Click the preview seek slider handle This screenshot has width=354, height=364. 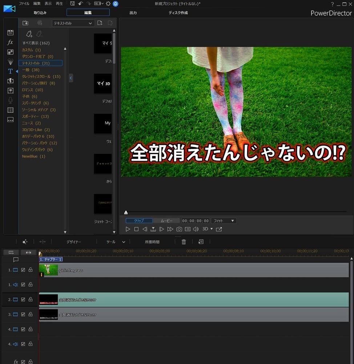tap(126, 212)
